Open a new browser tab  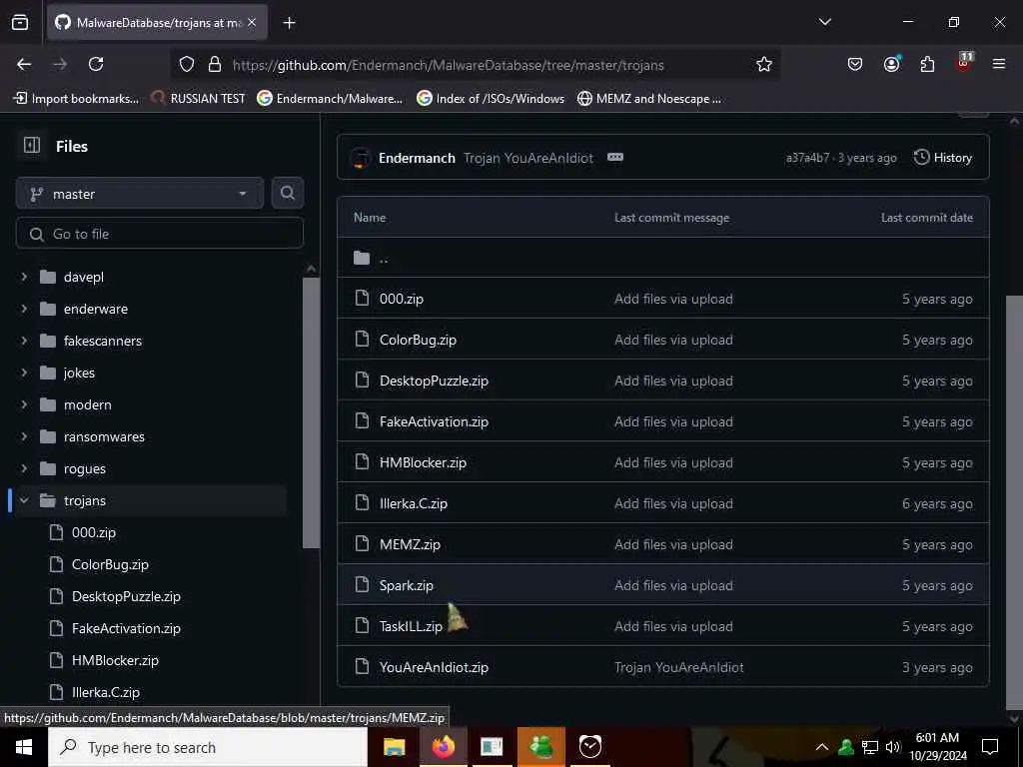[x=289, y=23]
